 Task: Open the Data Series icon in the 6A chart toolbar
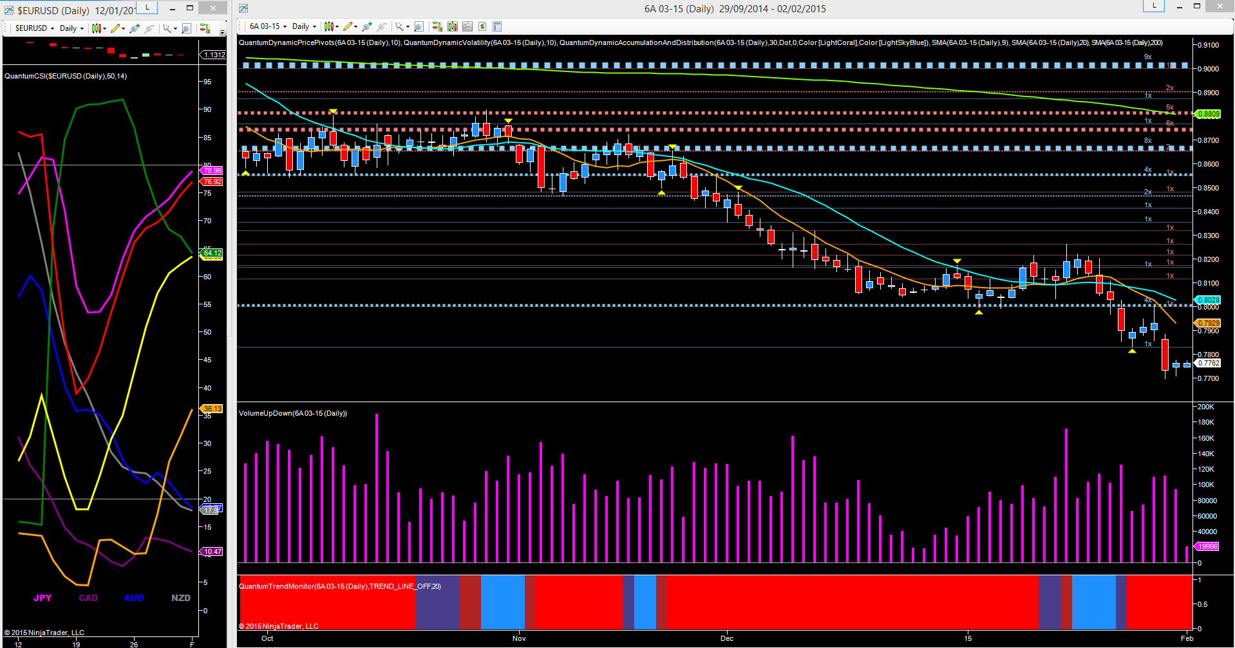[x=452, y=26]
